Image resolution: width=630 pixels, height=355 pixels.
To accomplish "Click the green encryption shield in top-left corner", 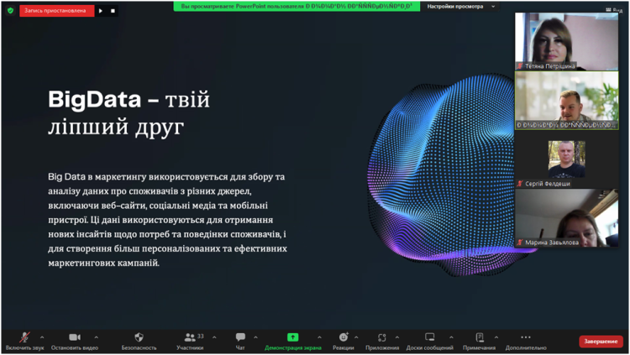I will click(10, 11).
